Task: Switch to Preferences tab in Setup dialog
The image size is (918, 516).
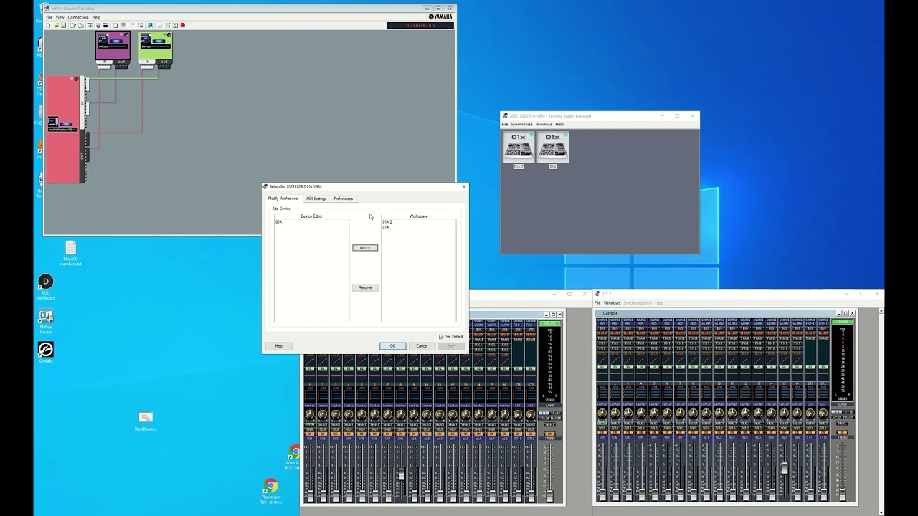Action: coord(343,199)
